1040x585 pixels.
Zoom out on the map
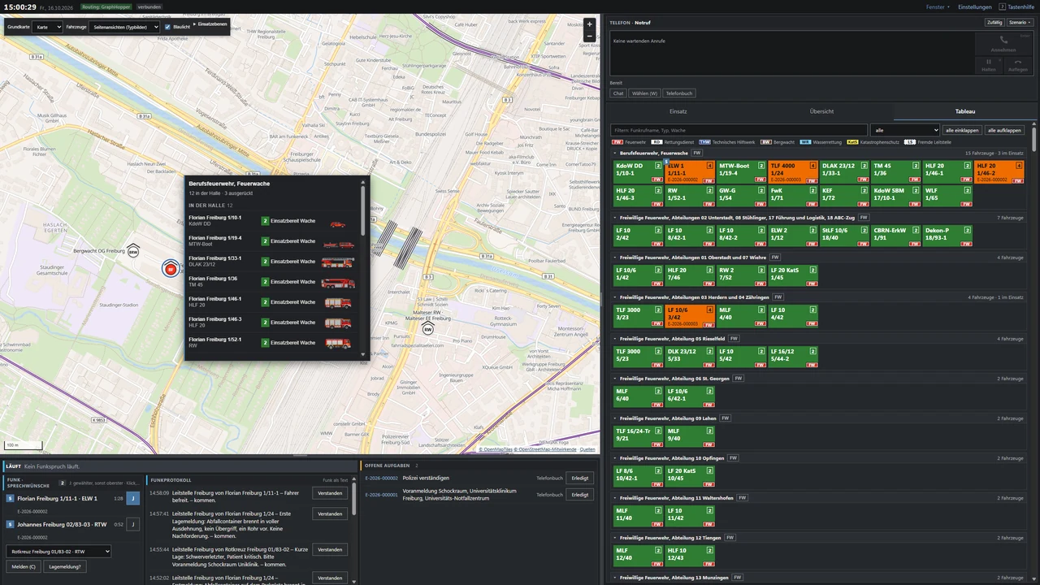590,37
